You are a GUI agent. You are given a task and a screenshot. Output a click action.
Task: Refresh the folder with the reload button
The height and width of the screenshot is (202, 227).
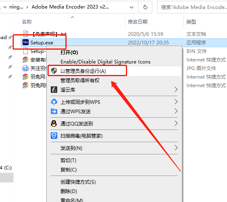[145, 7]
